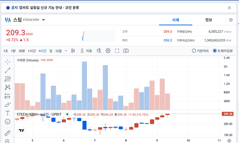Toggle fullscreen chart mode
Image resolution: width=239 pixels, height=143 pixels.
[x=117, y=51]
